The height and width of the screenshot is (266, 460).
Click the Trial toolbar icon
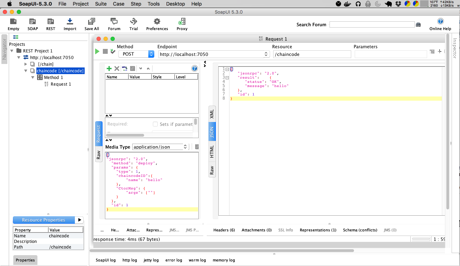(134, 24)
